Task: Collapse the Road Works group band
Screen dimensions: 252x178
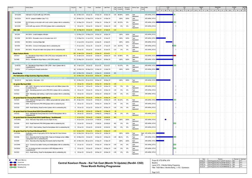Action: click(x=18, y=73)
